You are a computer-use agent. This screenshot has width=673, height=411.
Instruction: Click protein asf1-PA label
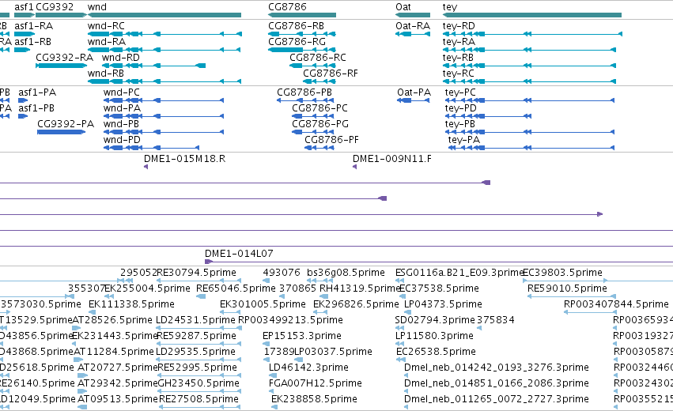[37, 92]
